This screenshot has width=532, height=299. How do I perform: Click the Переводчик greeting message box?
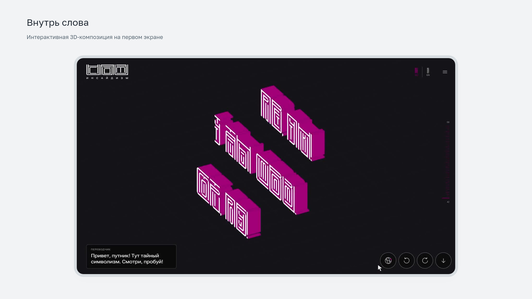(131, 256)
